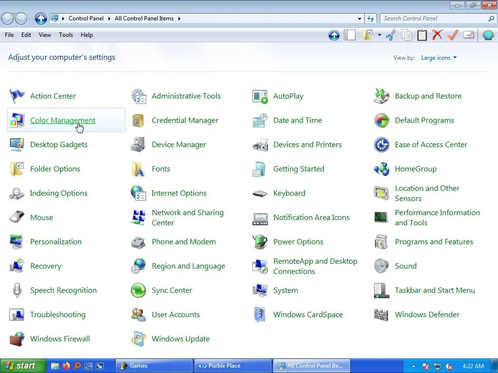Open the Internet Options link

(179, 193)
